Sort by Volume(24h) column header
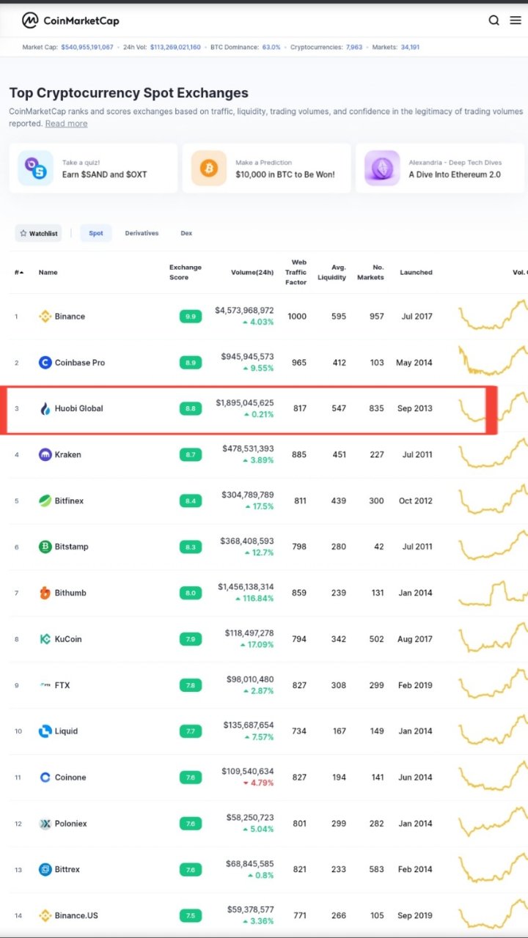The width and height of the screenshot is (528, 938). (252, 273)
